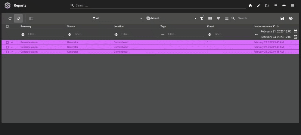Image resolution: width=301 pixels, height=135 pixels.
Task: Open the calendar for the February 24 date
Action: coord(296,37)
